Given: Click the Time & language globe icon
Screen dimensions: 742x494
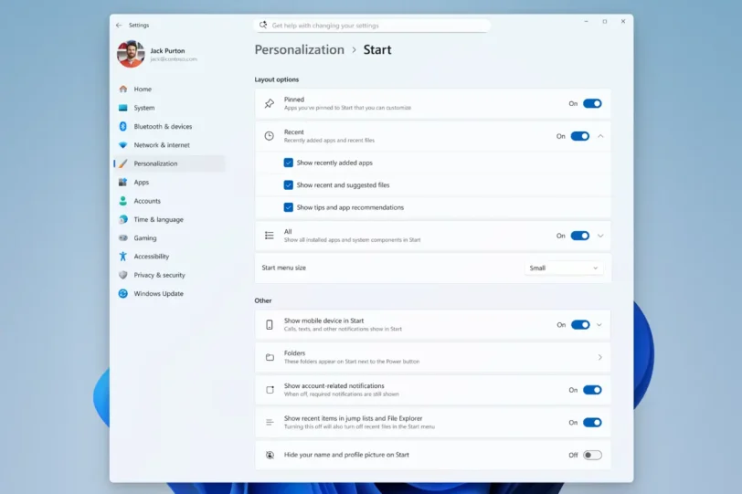Looking at the screenshot, I should pos(123,219).
